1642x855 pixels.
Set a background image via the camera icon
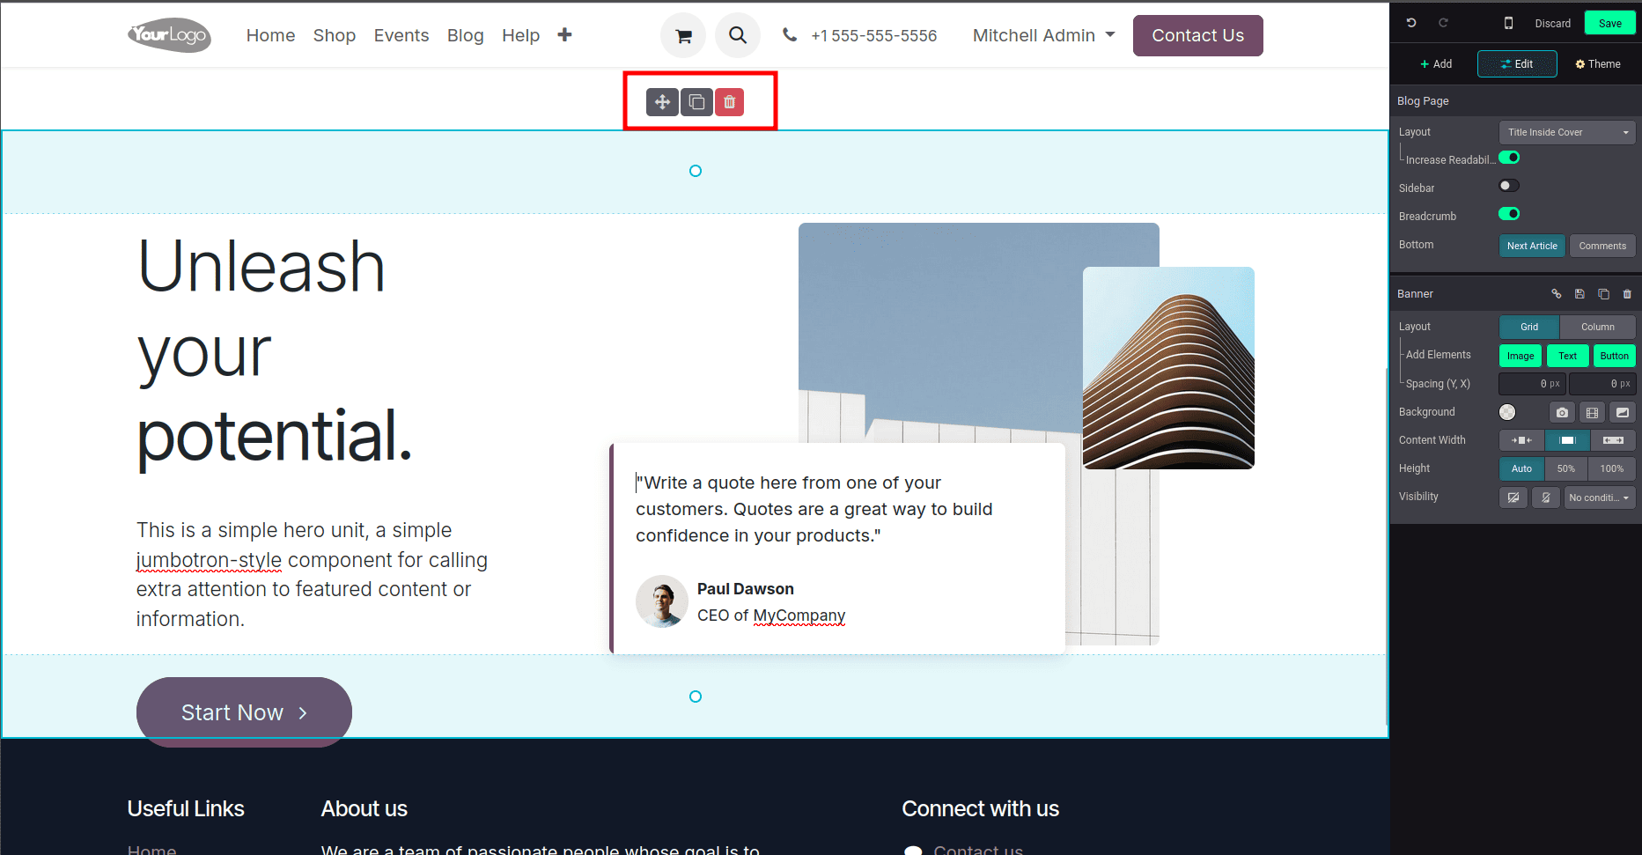1561,411
